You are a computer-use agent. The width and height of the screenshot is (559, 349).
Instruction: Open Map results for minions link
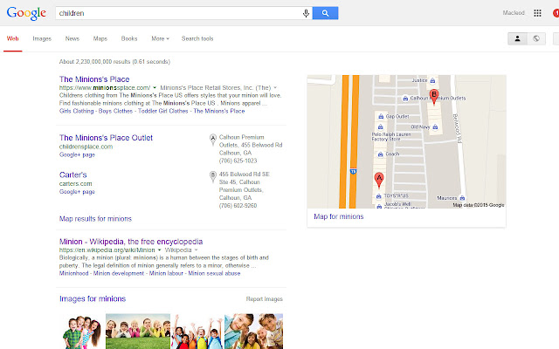coord(95,219)
